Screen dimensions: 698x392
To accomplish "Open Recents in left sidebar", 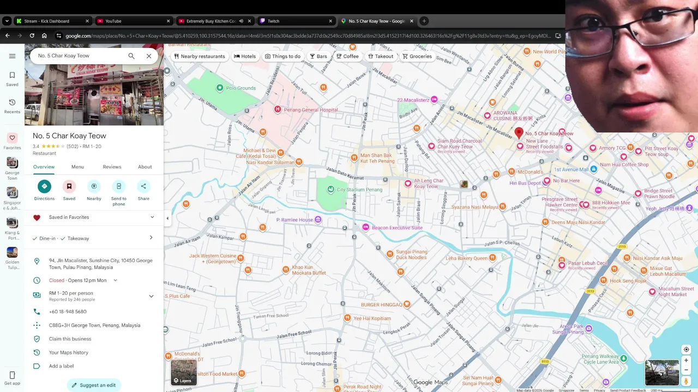I will pos(12,106).
